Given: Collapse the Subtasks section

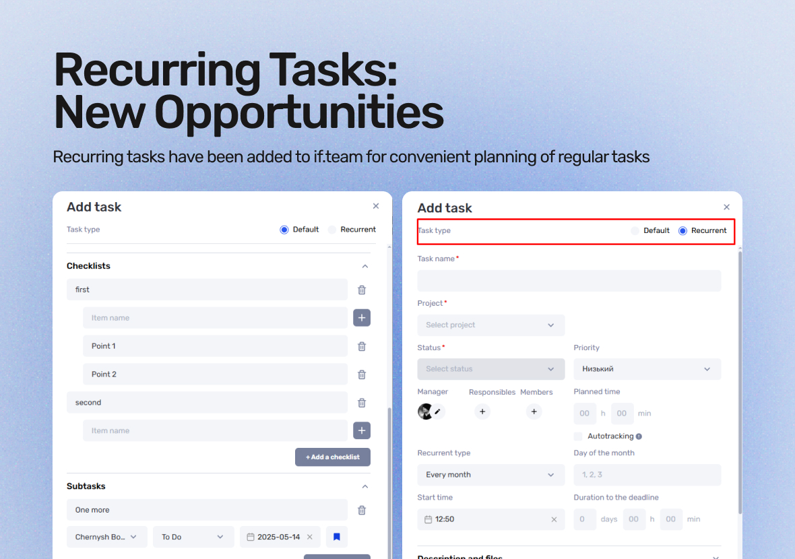Looking at the screenshot, I should coord(365,486).
